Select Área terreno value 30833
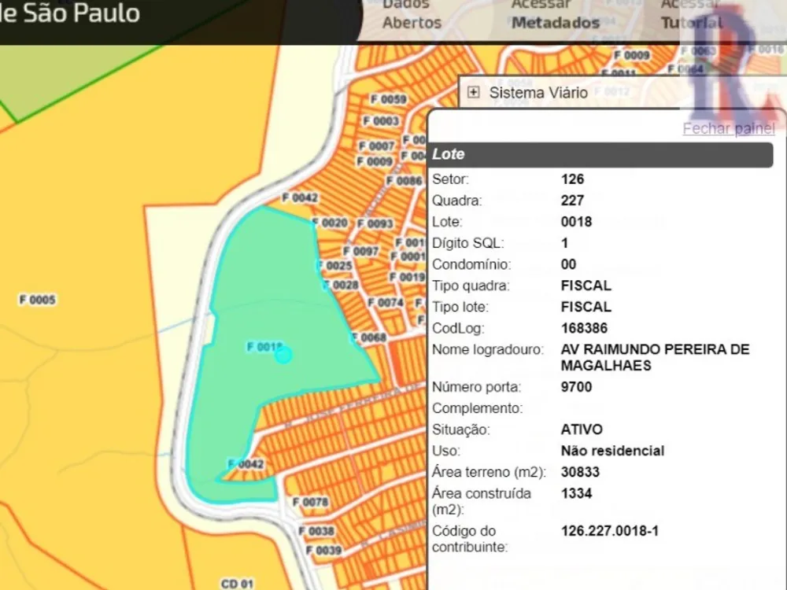The width and height of the screenshot is (787, 590). (x=580, y=472)
